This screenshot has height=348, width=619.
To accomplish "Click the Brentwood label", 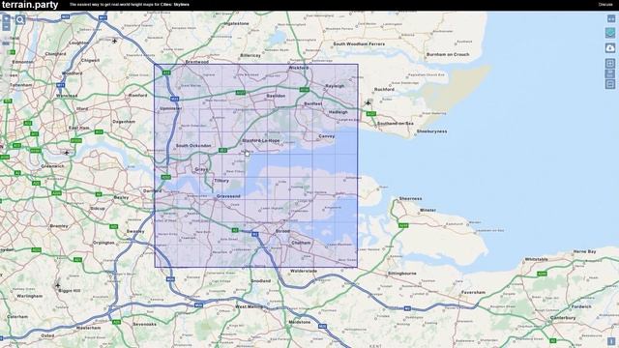I will [197, 62].
